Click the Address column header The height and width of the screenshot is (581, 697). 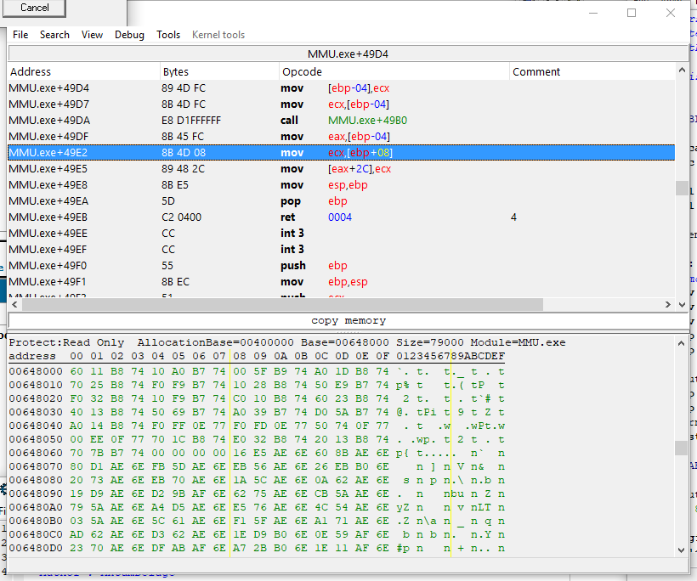(x=83, y=72)
